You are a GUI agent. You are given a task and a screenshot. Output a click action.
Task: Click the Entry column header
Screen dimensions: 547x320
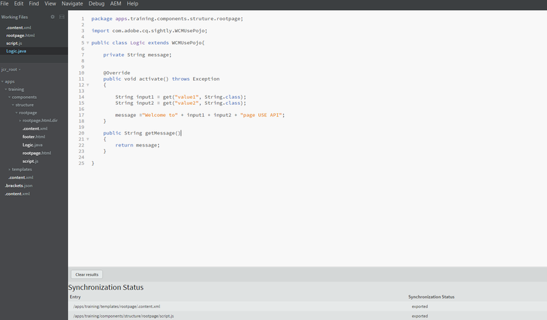75,297
